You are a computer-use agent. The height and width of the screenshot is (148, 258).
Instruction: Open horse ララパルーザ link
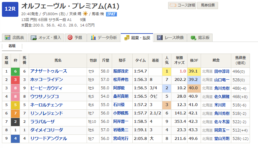pyautogui.click(x=43, y=122)
